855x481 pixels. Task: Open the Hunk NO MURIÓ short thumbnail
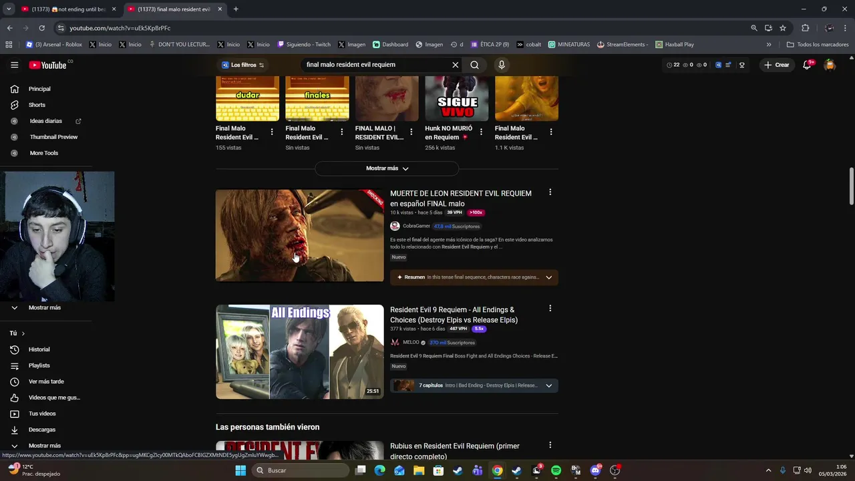coord(457,98)
